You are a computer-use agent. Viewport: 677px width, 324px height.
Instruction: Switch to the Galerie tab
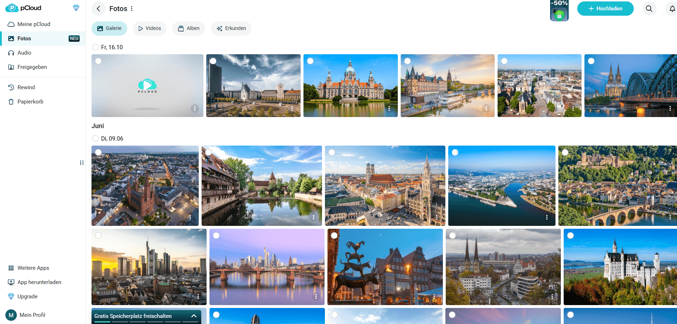pos(109,29)
